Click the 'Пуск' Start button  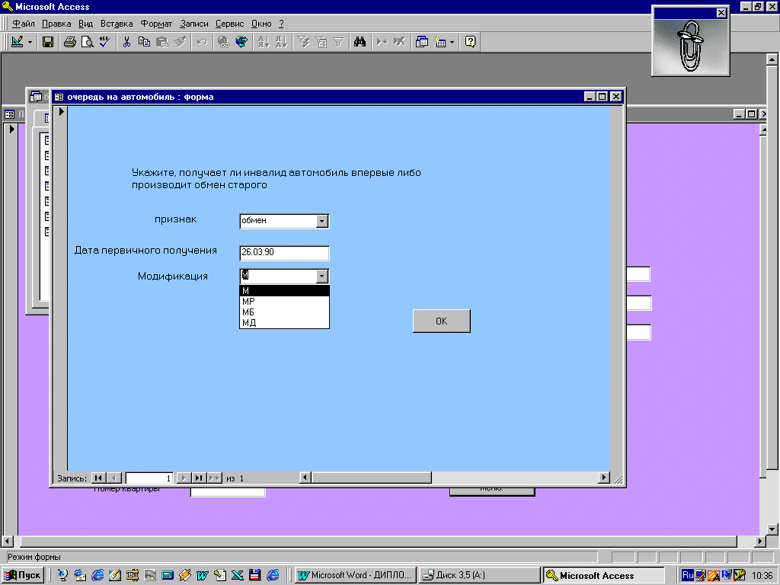click(x=24, y=575)
